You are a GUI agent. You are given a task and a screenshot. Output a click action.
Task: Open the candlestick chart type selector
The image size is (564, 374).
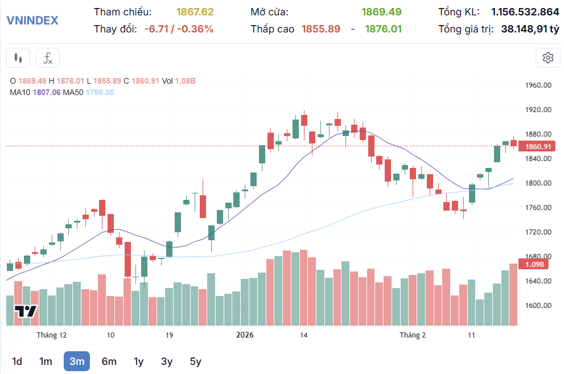click(x=18, y=58)
